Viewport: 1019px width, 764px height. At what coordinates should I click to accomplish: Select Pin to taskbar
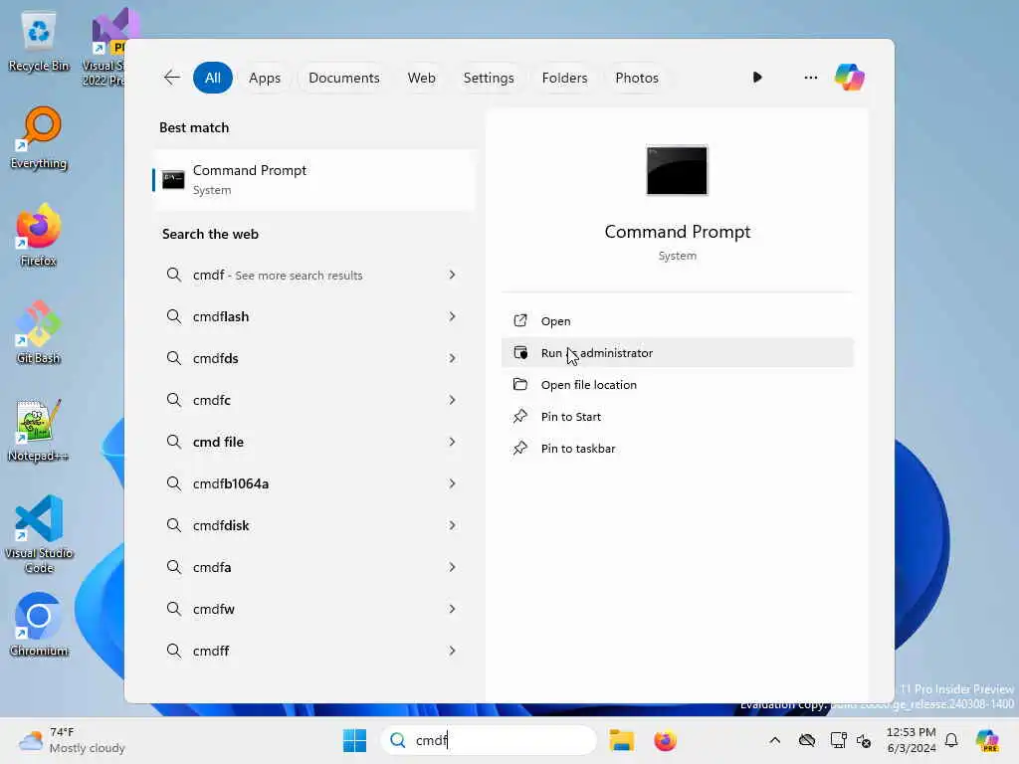pos(677,449)
